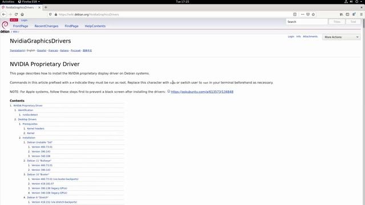Jump to Desktop Drivers in contents
The width and height of the screenshot is (365, 205).
point(27,119)
